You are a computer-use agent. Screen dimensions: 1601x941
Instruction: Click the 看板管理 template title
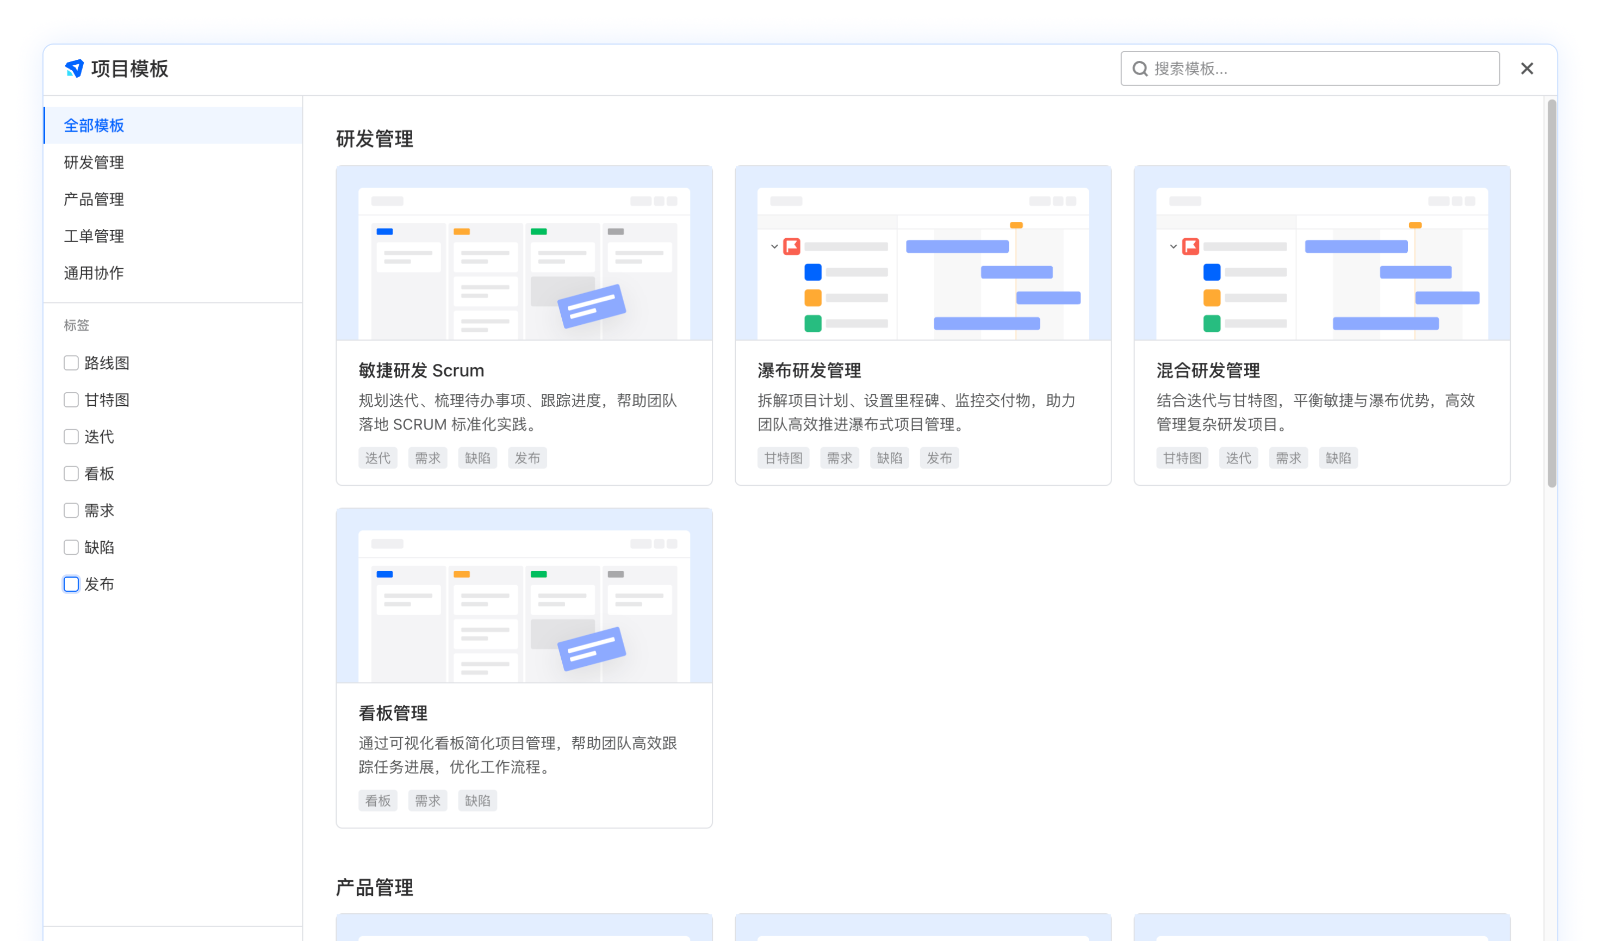click(393, 713)
